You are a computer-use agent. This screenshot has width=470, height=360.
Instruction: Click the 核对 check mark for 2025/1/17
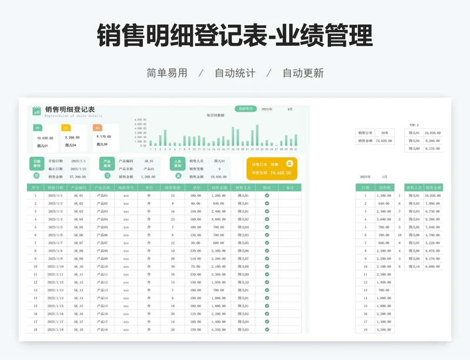click(267, 322)
